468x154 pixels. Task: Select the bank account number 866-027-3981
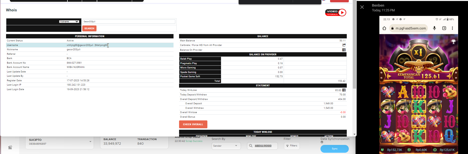pos(74,63)
